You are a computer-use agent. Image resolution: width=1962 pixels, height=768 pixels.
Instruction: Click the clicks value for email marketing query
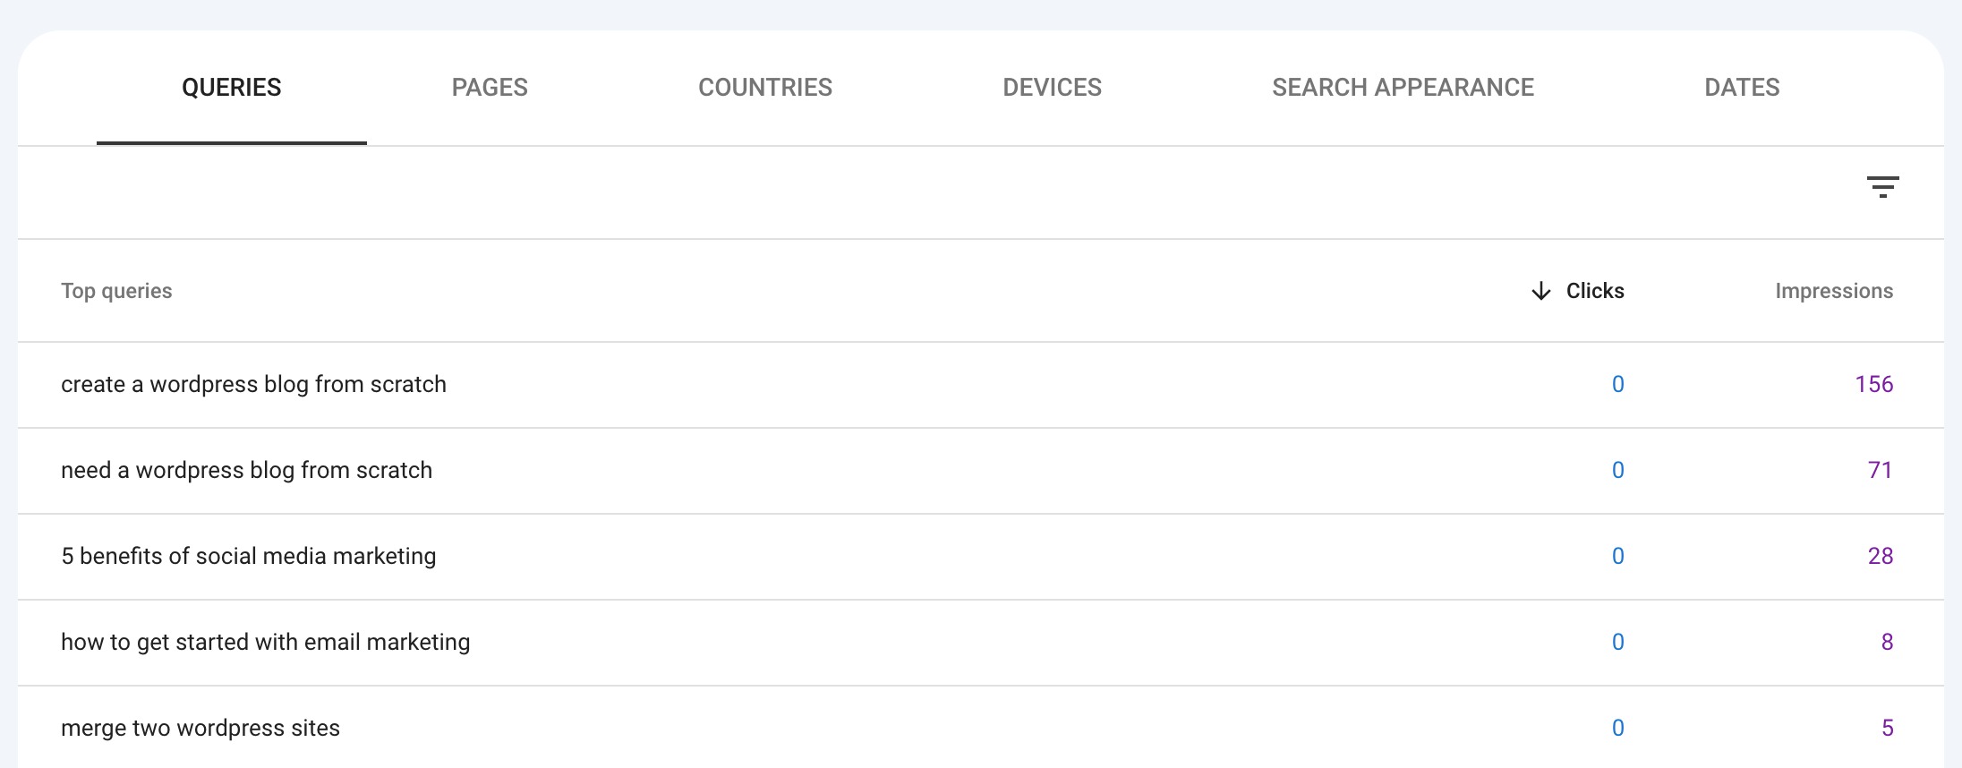(x=1617, y=642)
